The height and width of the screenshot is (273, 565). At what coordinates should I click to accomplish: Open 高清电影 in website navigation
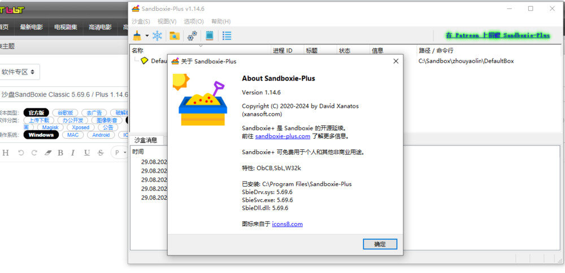click(x=100, y=27)
